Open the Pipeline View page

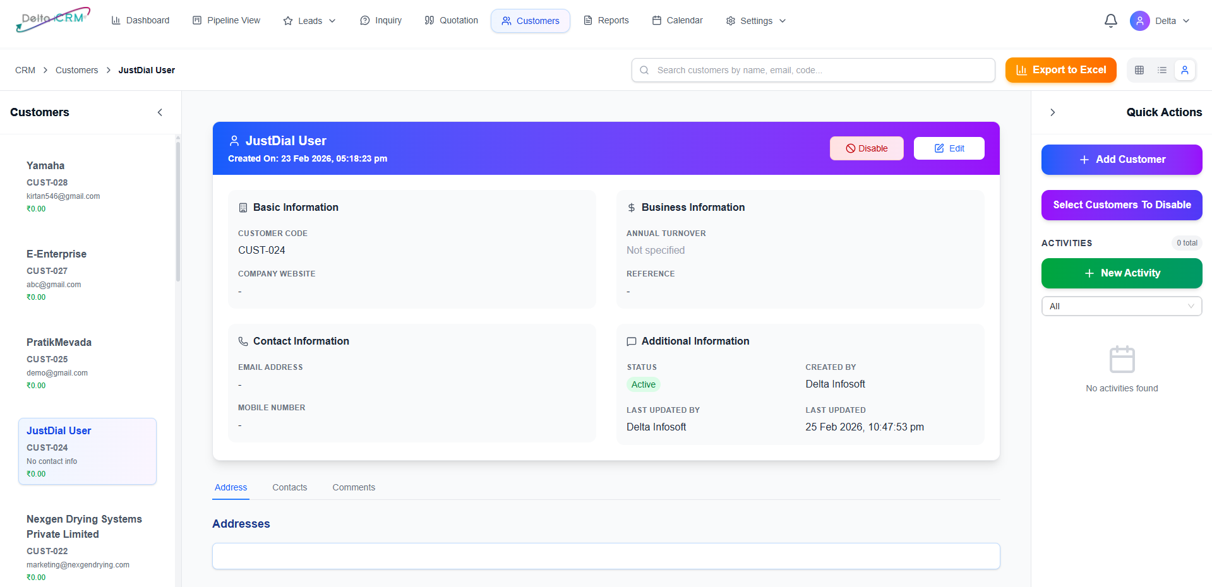pos(226,20)
